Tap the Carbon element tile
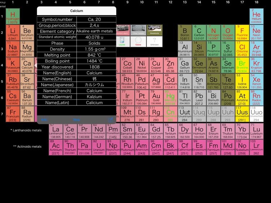Image resolution: width=271 pixels, height=203 pixels. point(199,33)
